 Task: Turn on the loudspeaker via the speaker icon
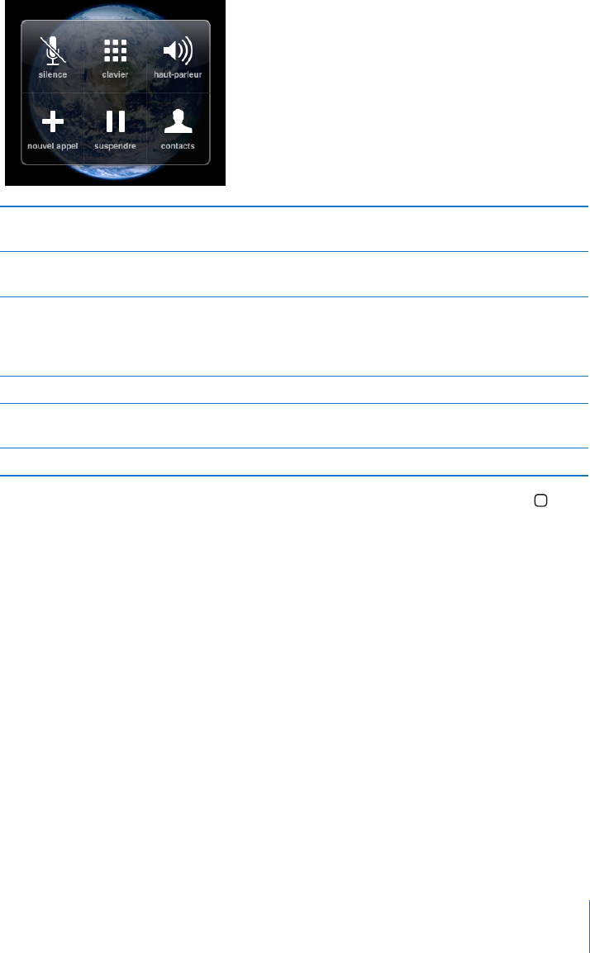178,51
